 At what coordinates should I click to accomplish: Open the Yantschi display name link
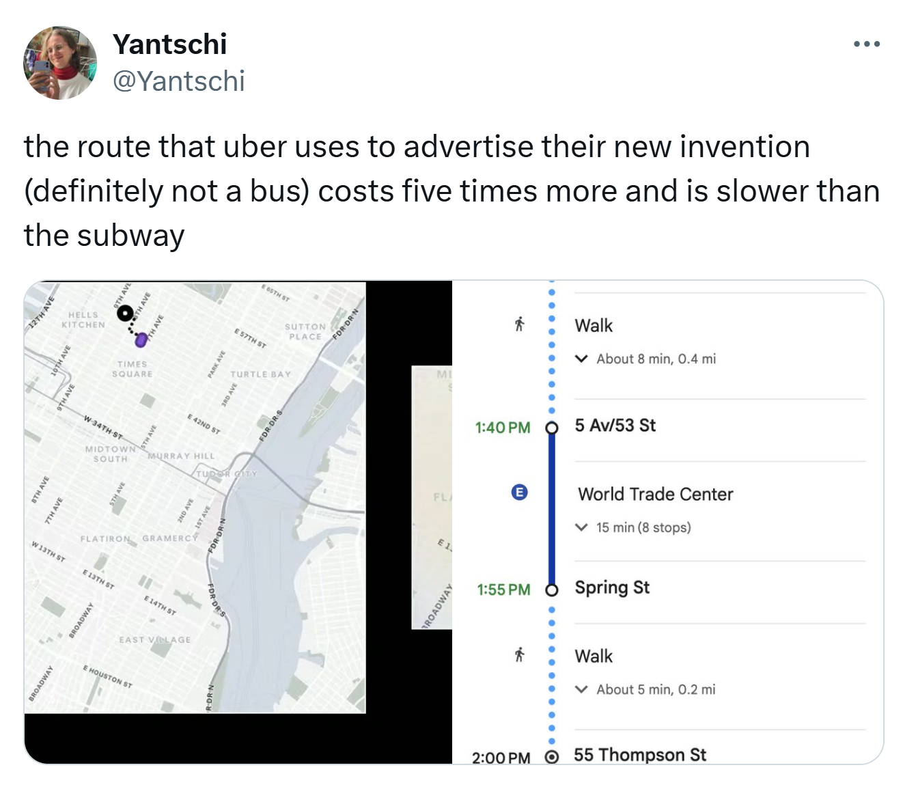click(170, 44)
